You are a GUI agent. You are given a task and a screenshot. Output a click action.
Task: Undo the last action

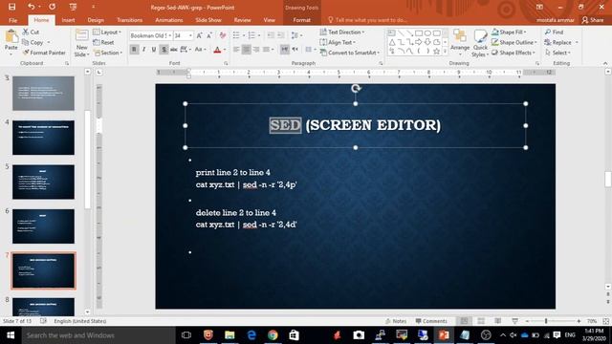click(x=31, y=7)
